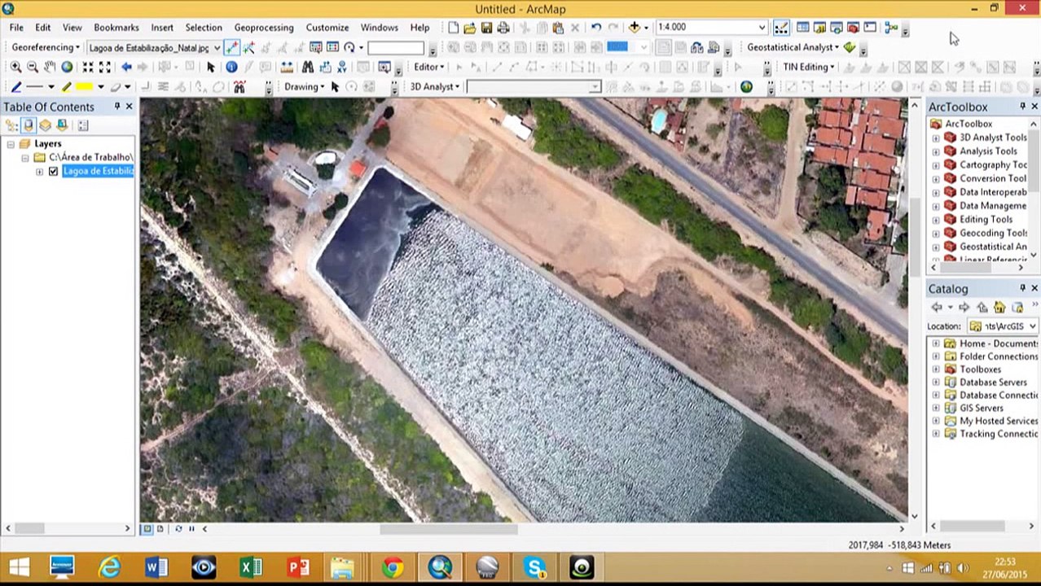Pin the ArcToolbox panel
The image size is (1041, 586).
pyautogui.click(x=1022, y=107)
